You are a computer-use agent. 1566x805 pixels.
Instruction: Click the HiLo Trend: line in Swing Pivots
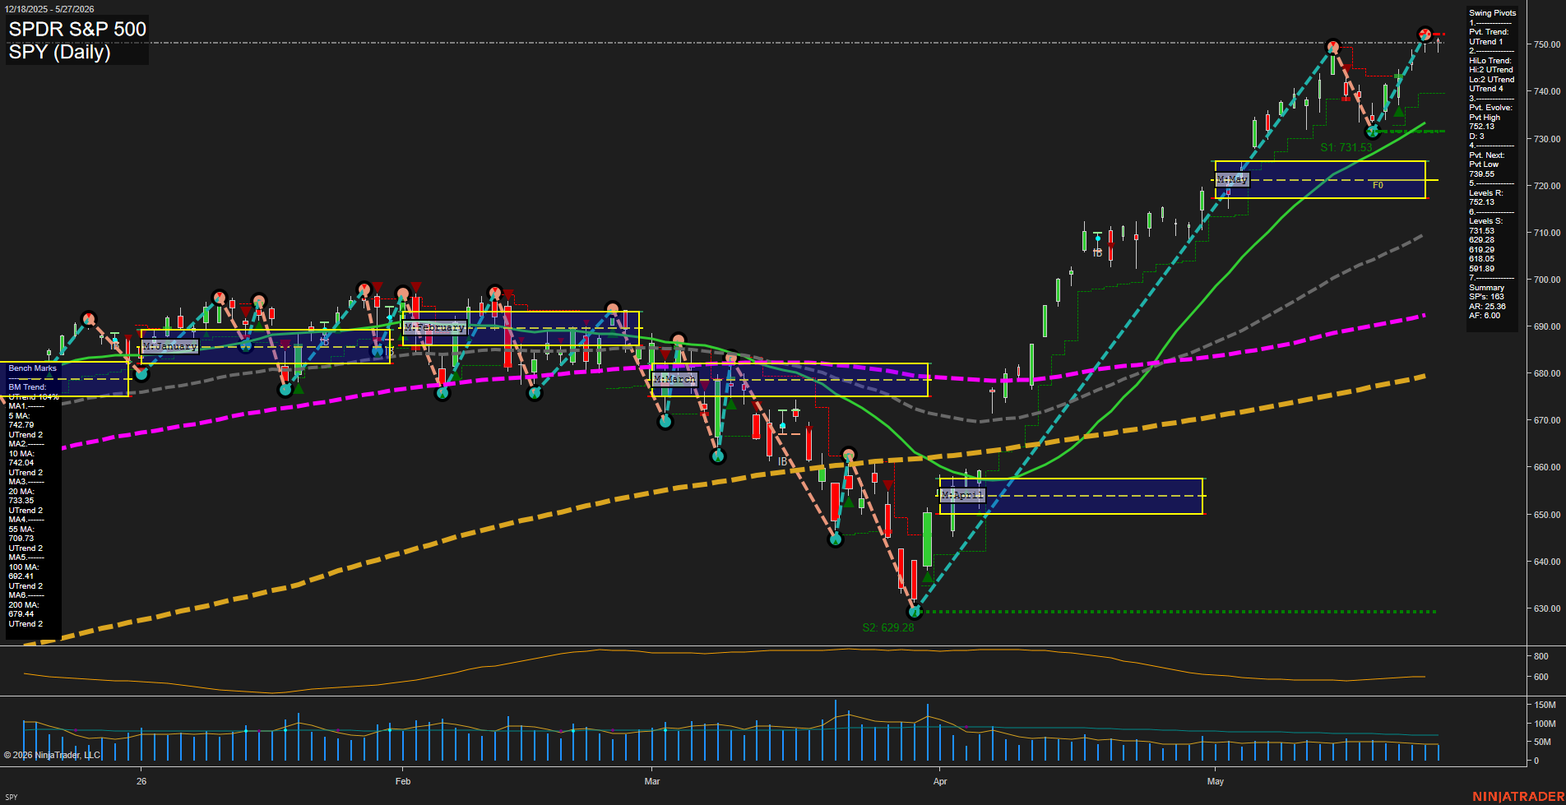pos(1490,61)
